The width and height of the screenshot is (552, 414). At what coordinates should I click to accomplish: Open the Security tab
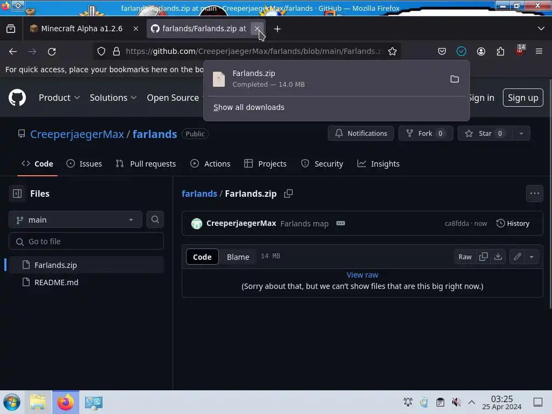[322, 164]
